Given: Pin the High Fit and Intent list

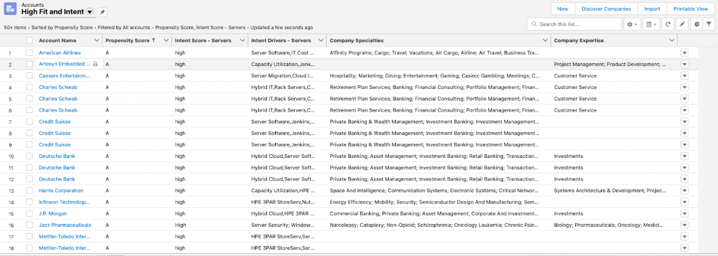Looking at the screenshot, I should [x=102, y=12].
